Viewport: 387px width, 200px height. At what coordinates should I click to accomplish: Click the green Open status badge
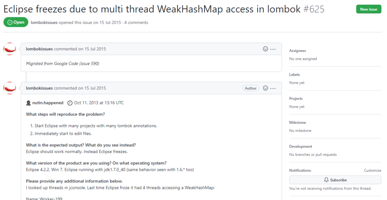click(x=16, y=22)
